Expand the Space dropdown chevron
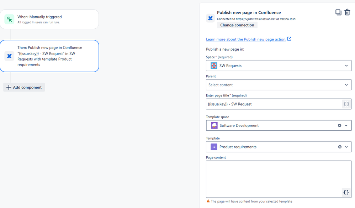 (x=346, y=66)
